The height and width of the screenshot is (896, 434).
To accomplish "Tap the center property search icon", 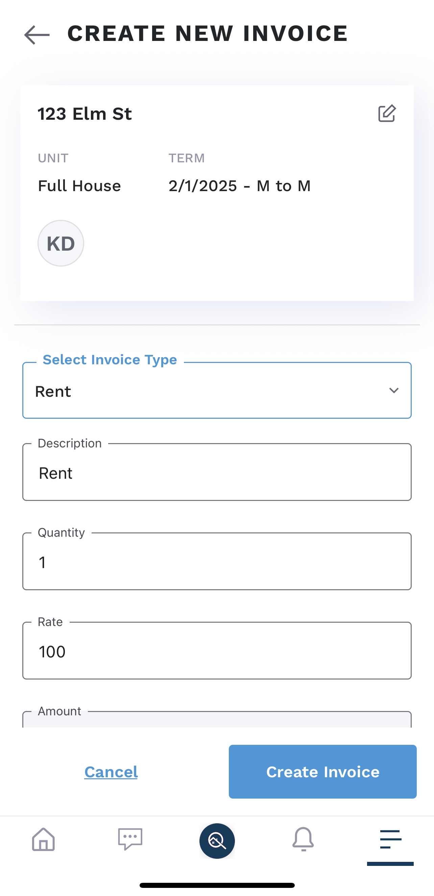I will 217,841.
